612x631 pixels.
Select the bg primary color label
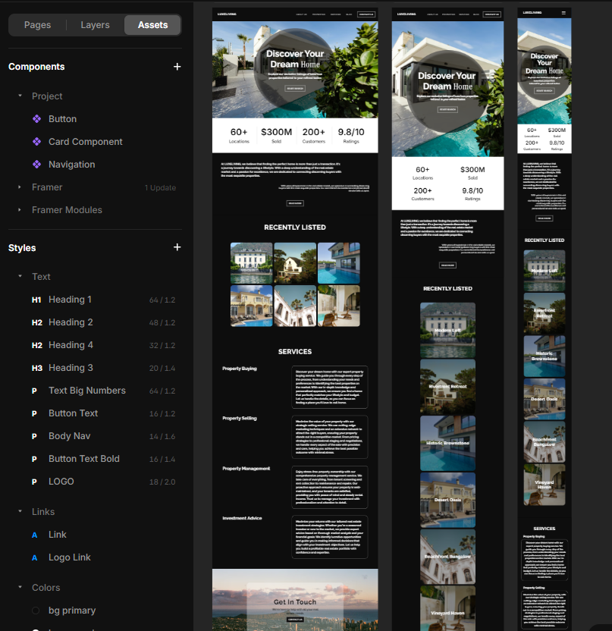[x=72, y=611]
